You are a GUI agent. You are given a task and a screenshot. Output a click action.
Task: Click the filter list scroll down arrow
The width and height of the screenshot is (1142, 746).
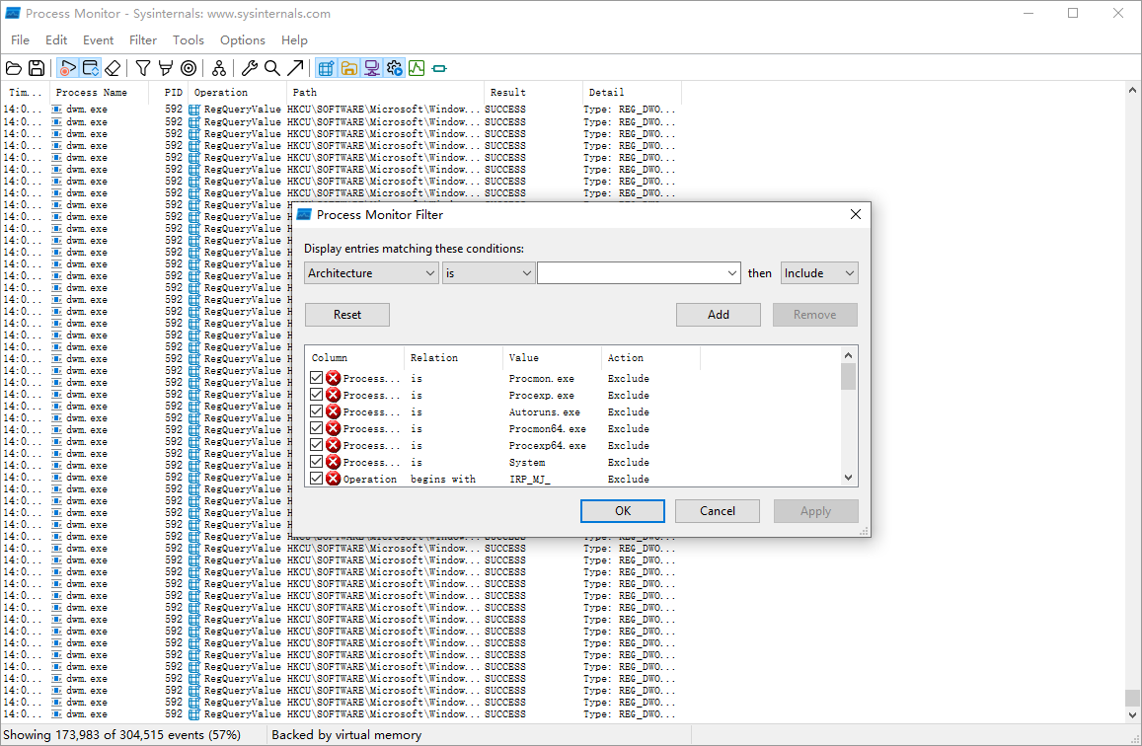pos(848,478)
